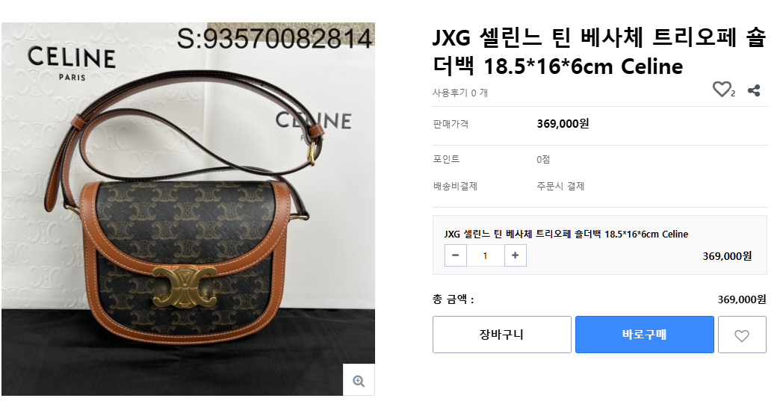Increase quantity with the plus button
The image size is (783, 407).
click(x=516, y=255)
